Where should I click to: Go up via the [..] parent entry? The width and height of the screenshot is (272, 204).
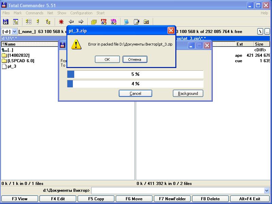click(7, 50)
